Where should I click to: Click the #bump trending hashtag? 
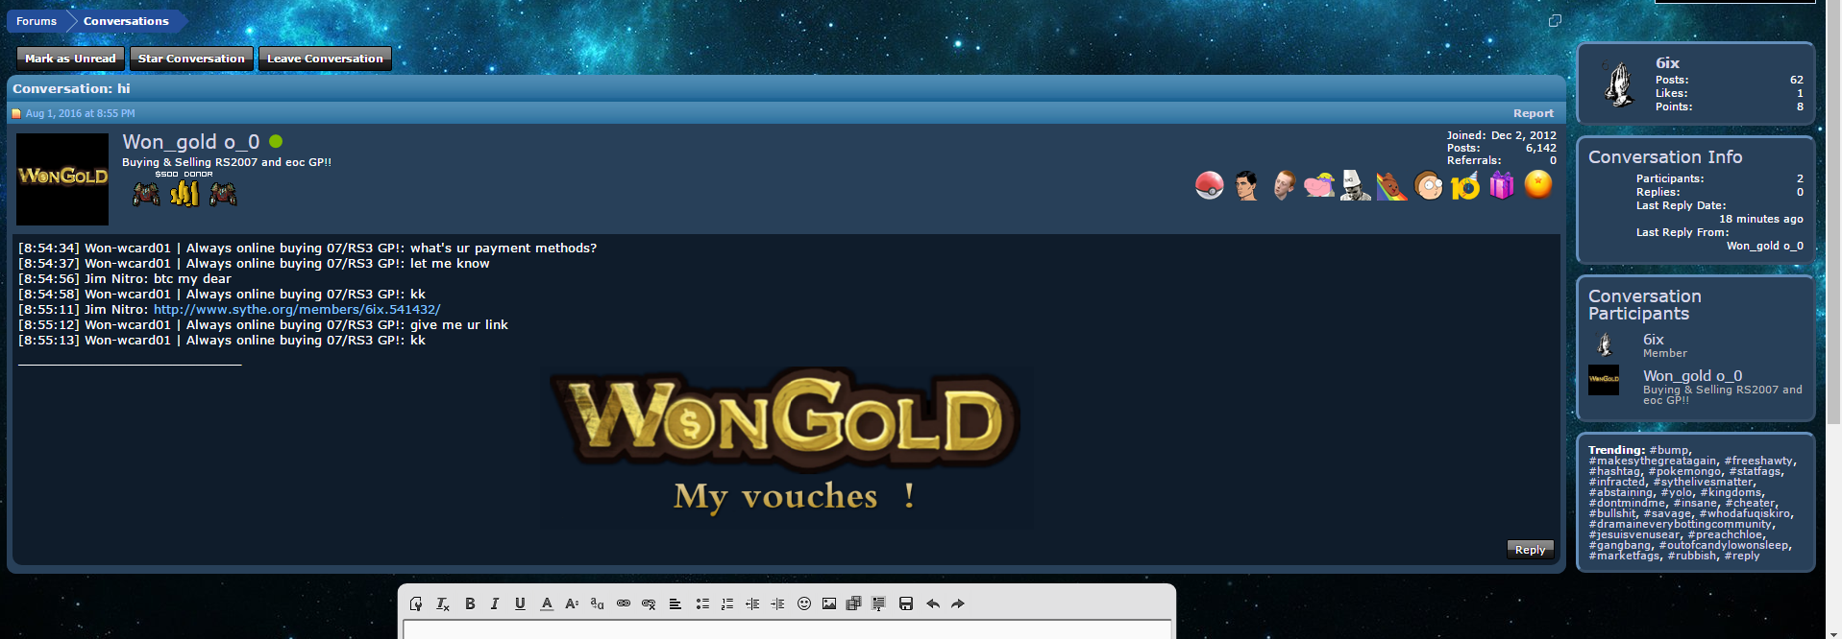(x=1669, y=450)
